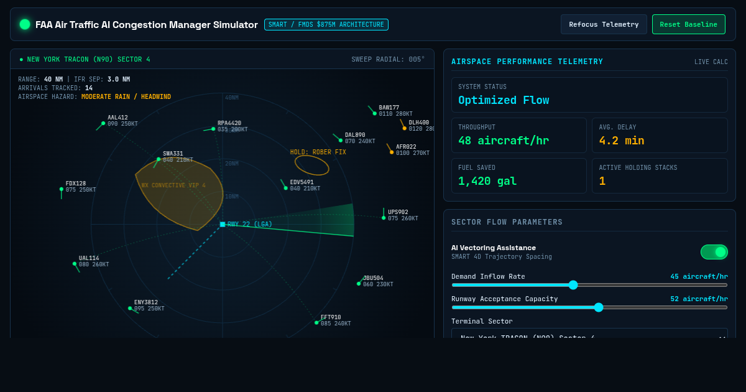This screenshot has width=746, height=392.
Task: Select the FDX128 aircraft blip
Action: tap(62, 189)
